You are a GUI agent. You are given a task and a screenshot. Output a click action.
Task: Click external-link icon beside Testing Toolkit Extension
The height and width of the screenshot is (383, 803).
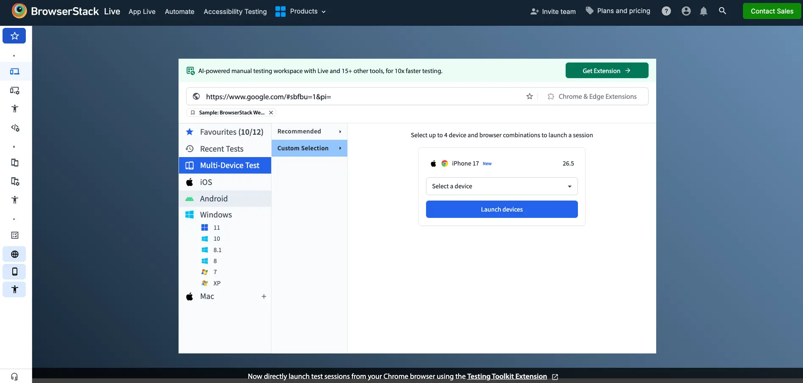(x=555, y=377)
